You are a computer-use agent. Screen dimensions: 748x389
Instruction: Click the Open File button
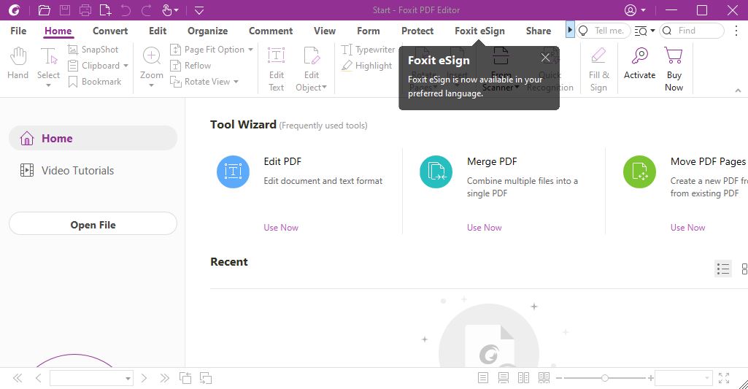tap(93, 225)
